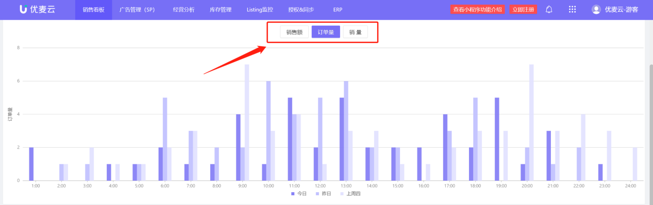Screen dimensions: 653x205
Task: Click the 今日 bar at 1:00
Action: tap(31, 164)
